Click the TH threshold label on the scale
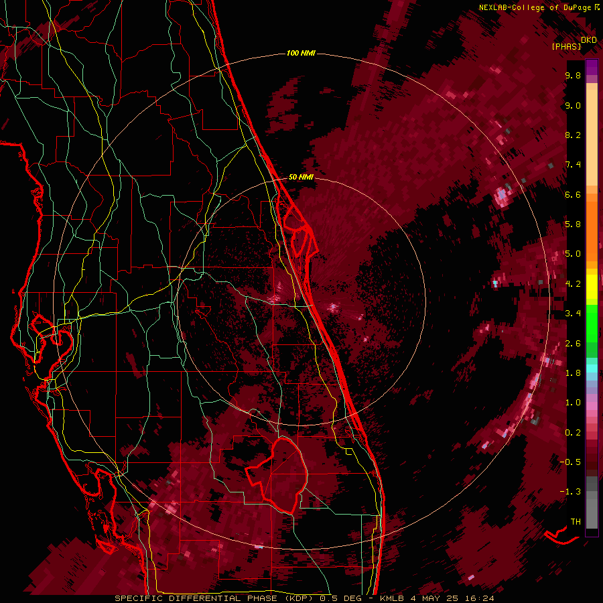The width and height of the screenshot is (603, 603). (576, 522)
